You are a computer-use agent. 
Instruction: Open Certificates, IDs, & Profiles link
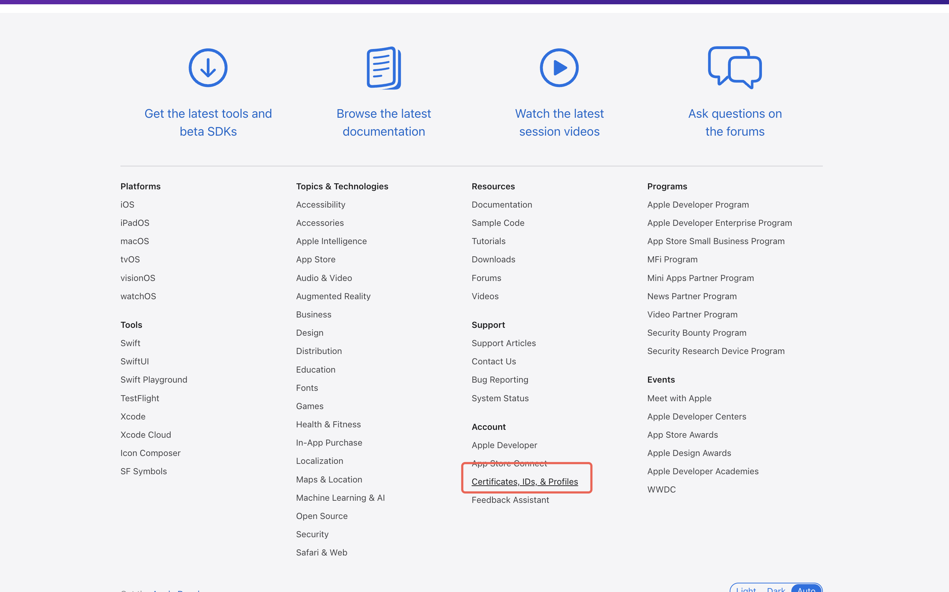click(524, 482)
